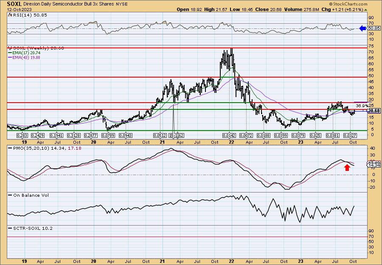
Task: Click the SCTR-SOXL 10.2 panel label
Action: point(33,228)
